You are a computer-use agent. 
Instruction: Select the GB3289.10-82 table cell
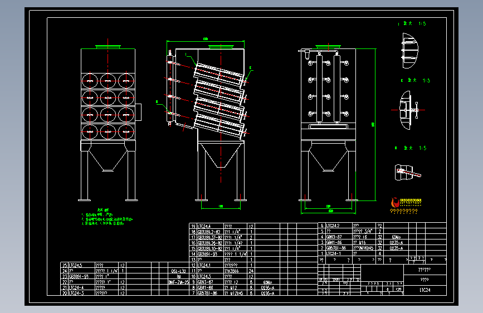tap(210, 248)
